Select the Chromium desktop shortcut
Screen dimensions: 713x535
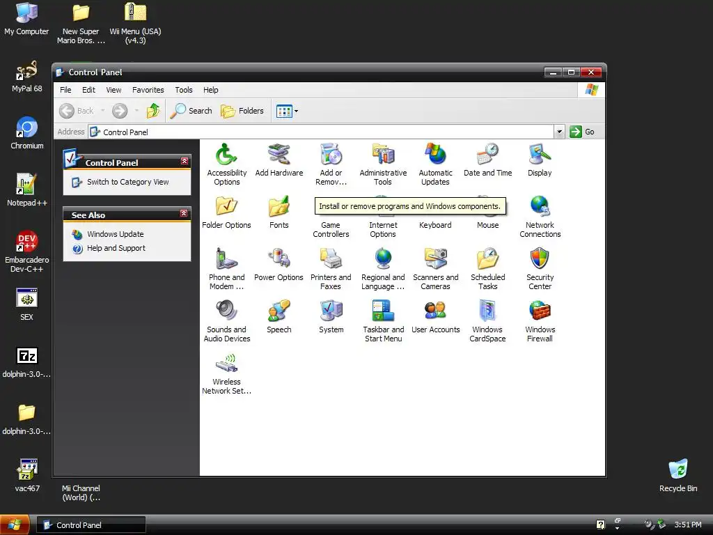(27, 133)
